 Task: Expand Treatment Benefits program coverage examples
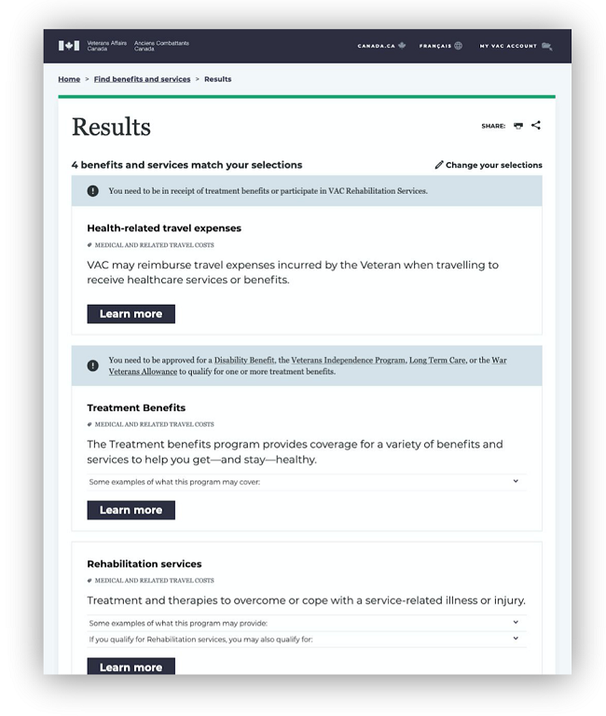coord(515,482)
